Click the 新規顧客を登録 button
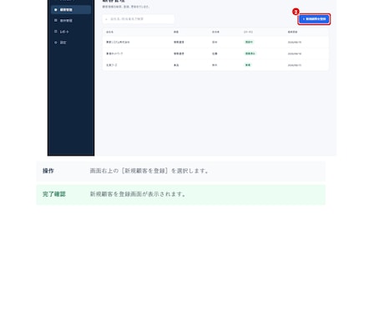The width and height of the screenshot is (384, 318). pos(314,19)
